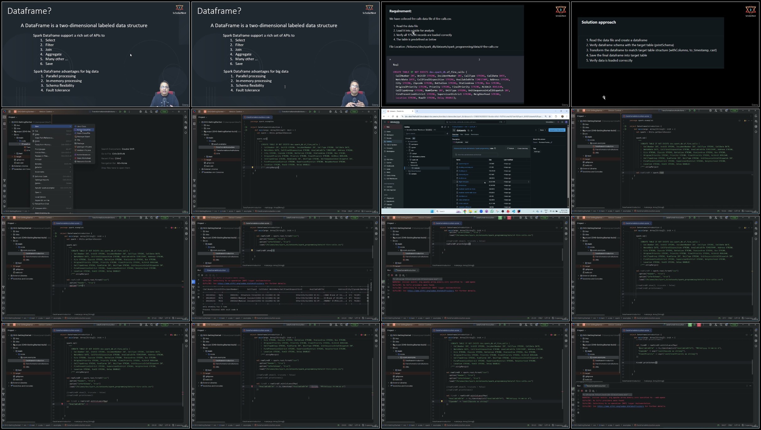
Task: Tick the checkbox on the flight-time.json row
Action: click(x=454, y=182)
